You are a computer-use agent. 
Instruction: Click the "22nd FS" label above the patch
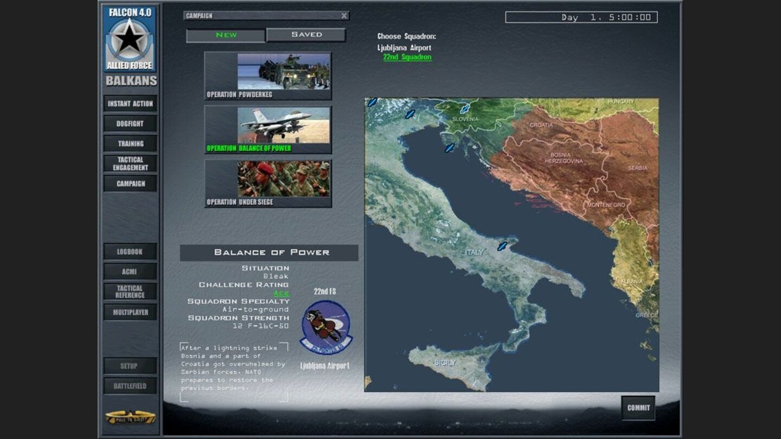(x=325, y=292)
